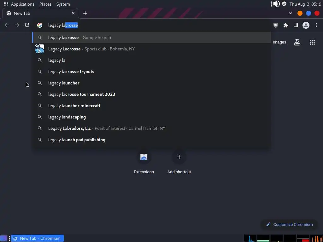Reload the page with the refresh icon
Viewport: 323px width, 242px height.
pyautogui.click(x=27, y=25)
